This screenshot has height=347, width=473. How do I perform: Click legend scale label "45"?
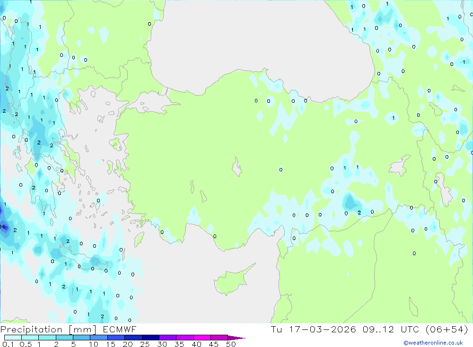coord(214,344)
